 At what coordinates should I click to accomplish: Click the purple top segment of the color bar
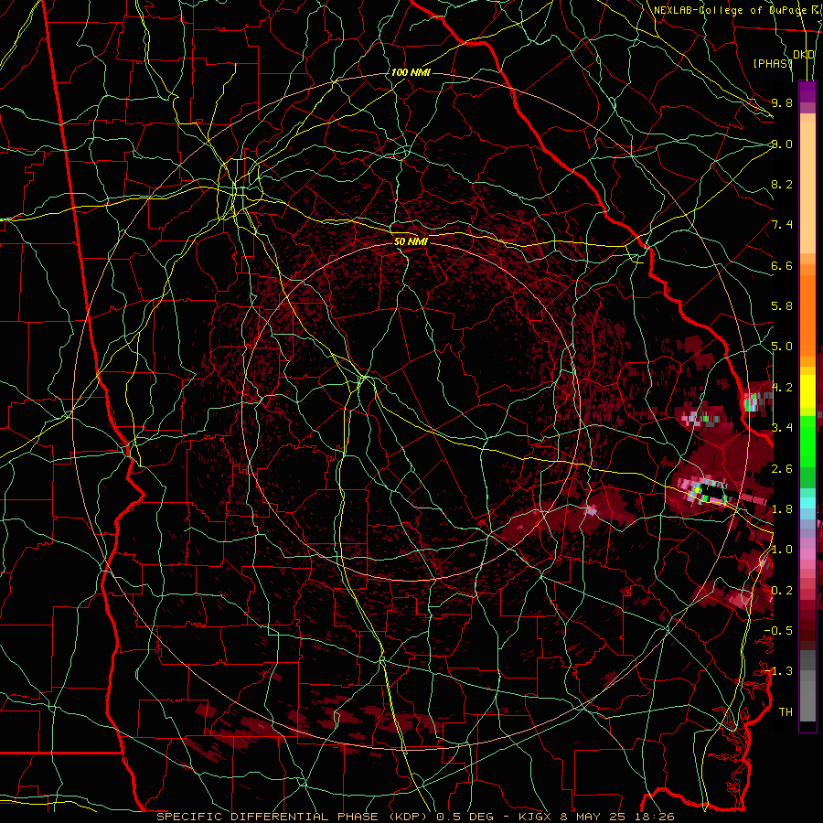(807, 91)
